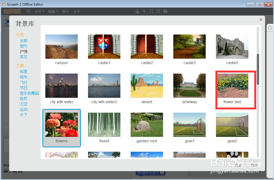274x180 pixels.
Task: Choose the 城堡 theme
Action: coord(23,72)
